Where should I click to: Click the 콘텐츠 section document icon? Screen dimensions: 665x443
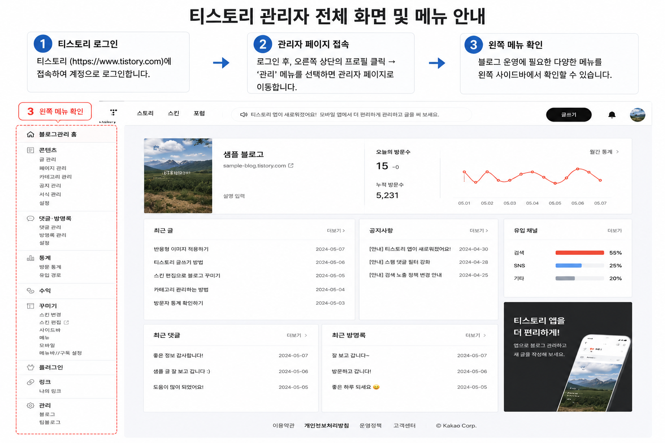(x=30, y=150)
